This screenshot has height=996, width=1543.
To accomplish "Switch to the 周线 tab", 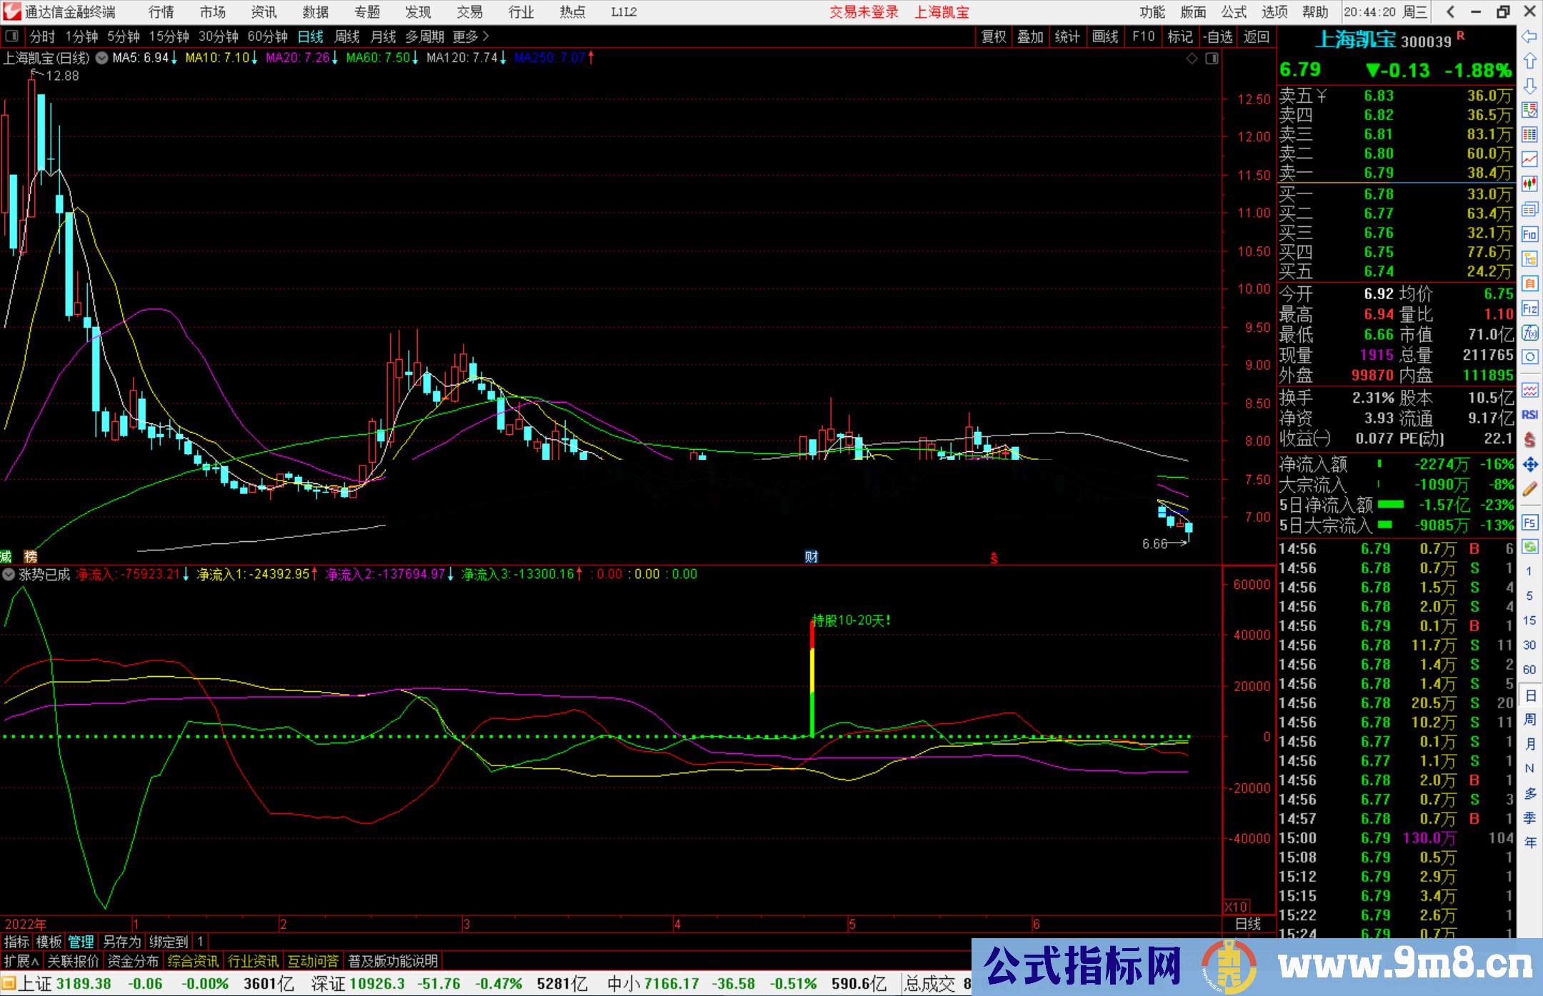I will (x=347, y=36).
